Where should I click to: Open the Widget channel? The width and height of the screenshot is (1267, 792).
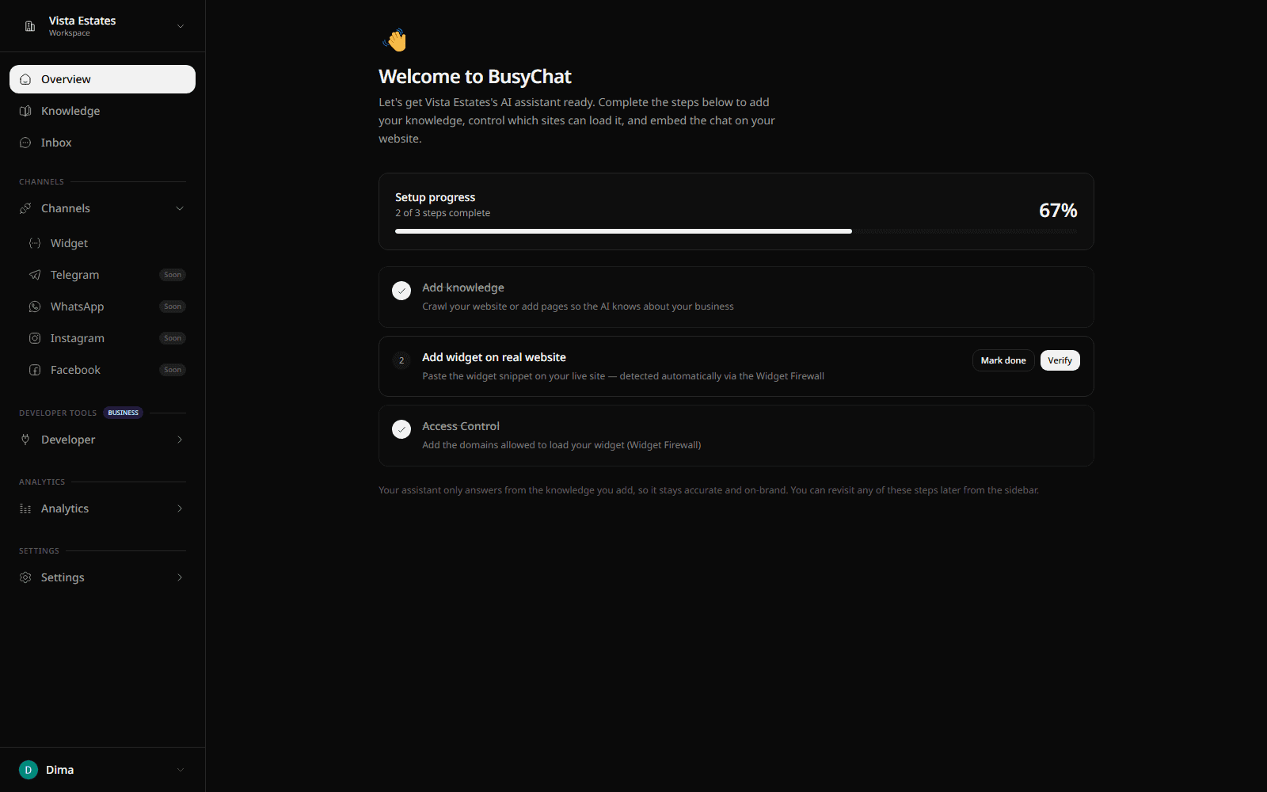107,243
